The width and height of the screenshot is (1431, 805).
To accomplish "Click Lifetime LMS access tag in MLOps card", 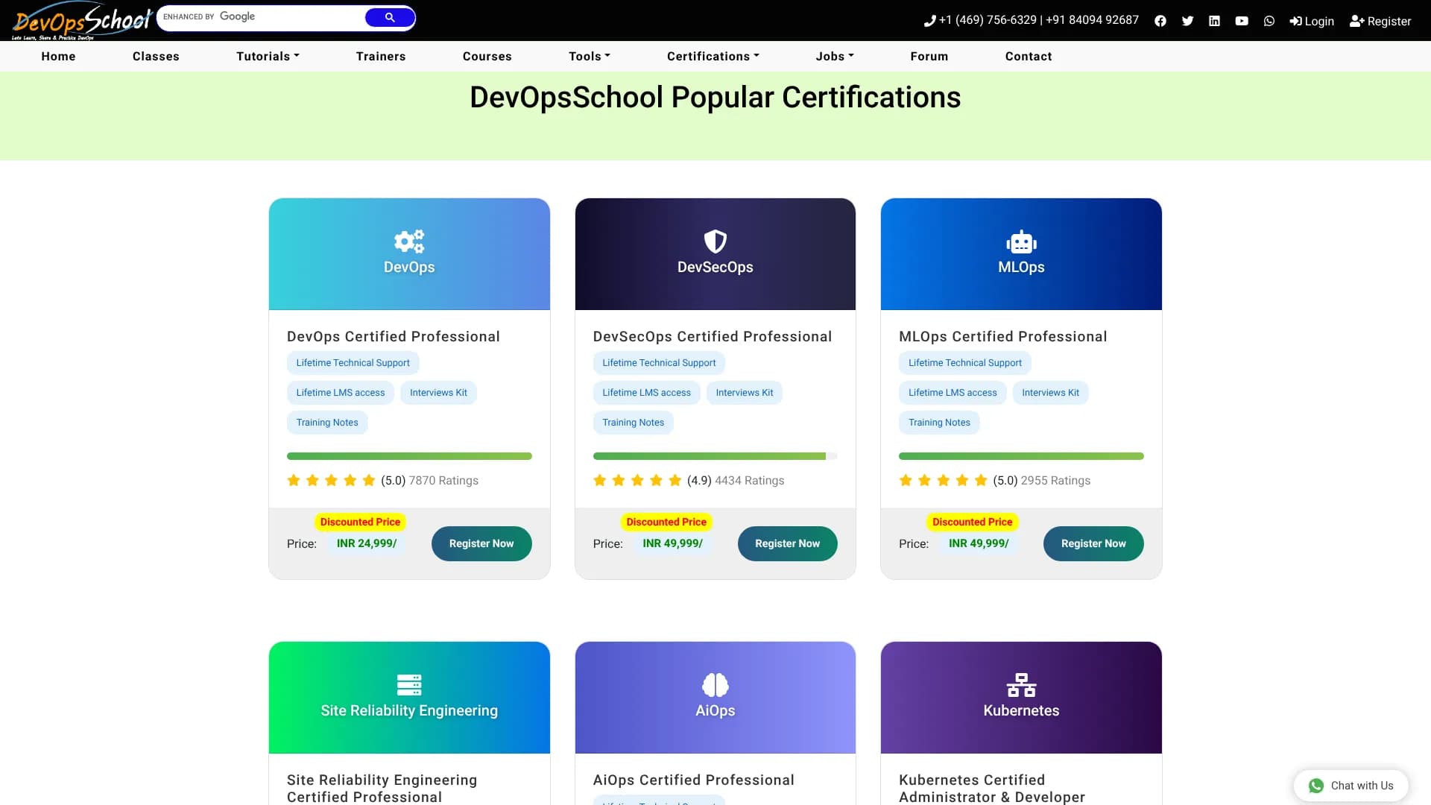I will (953, 393).
